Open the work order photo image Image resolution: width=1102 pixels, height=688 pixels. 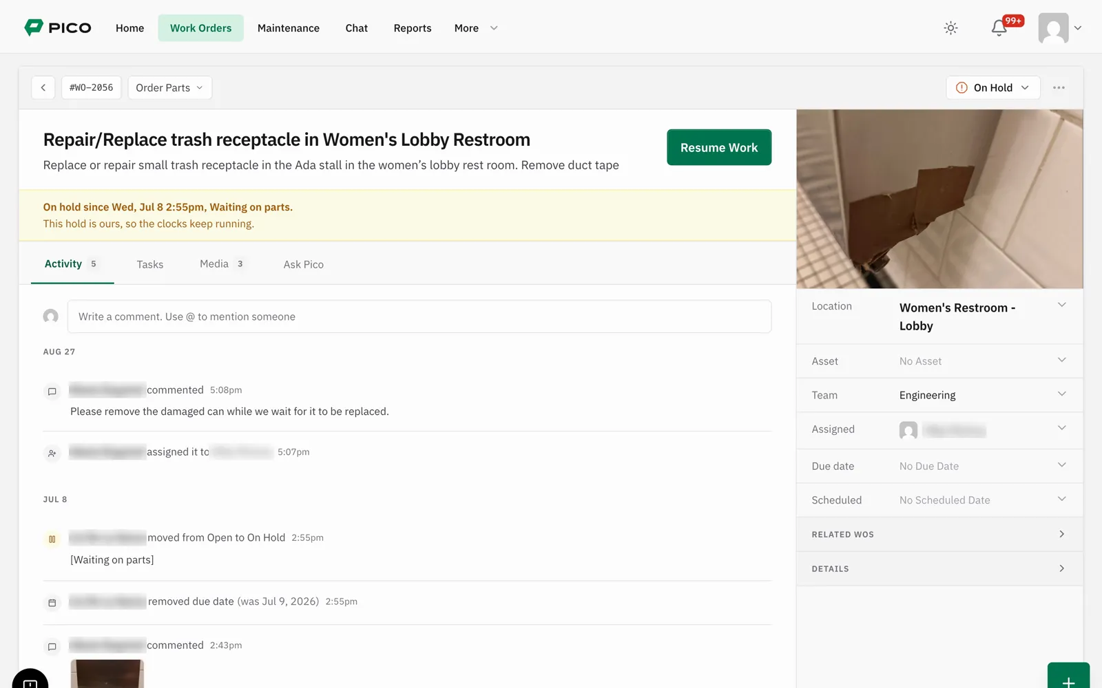point(939,199)
